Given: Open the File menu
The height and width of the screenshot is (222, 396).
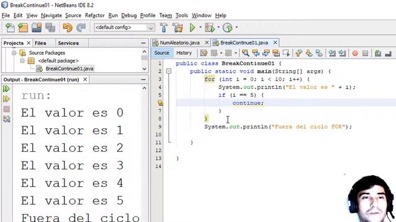Looking at the screenshot, I should point(6,15).
